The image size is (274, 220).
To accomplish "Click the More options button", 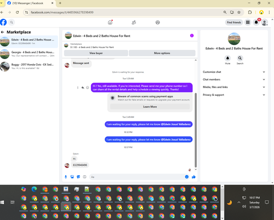I will (x=162, y=53).
